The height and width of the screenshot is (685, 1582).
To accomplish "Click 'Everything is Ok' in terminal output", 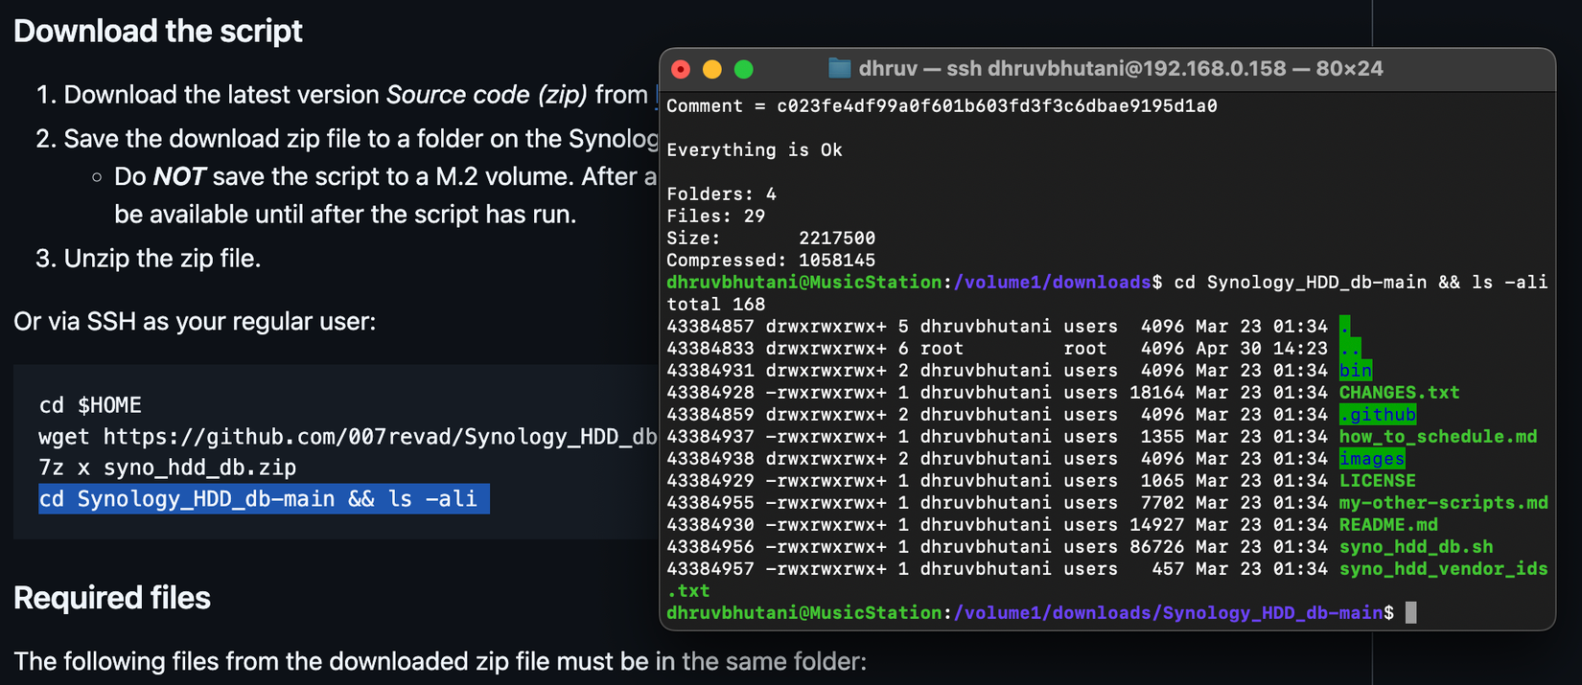I will click(755, 149).
